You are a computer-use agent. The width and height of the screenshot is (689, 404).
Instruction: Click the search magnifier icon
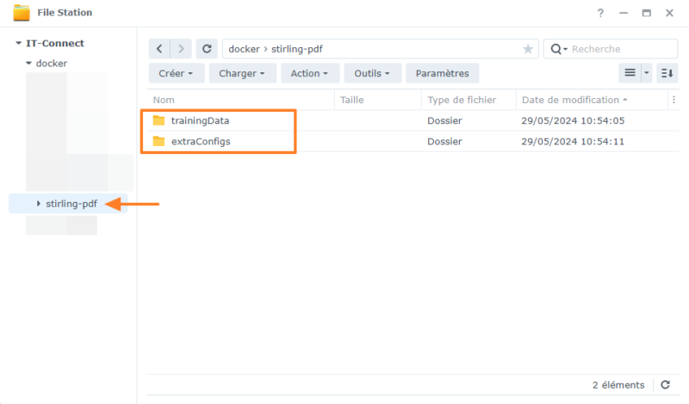(556, 49)
